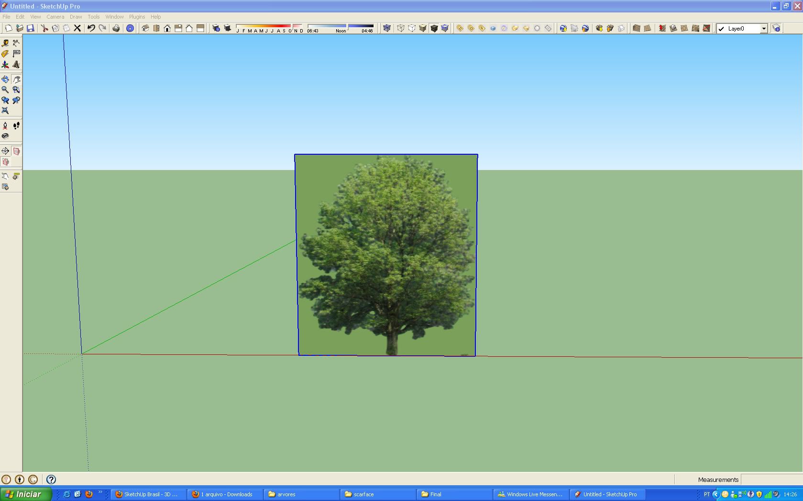Select the Look Around eye tool

point(5,136)
